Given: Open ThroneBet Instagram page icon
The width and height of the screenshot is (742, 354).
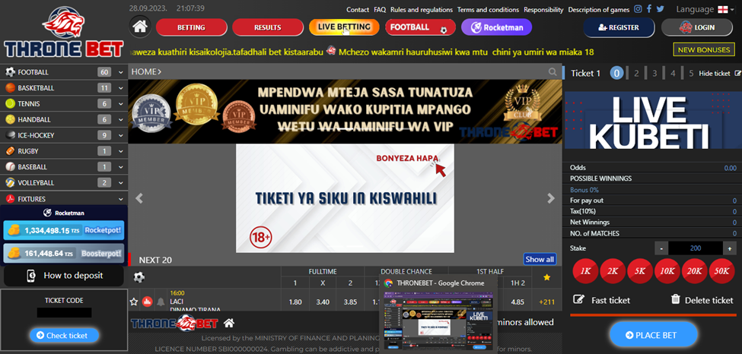Looking at the screenshot, I should [638, 9].
